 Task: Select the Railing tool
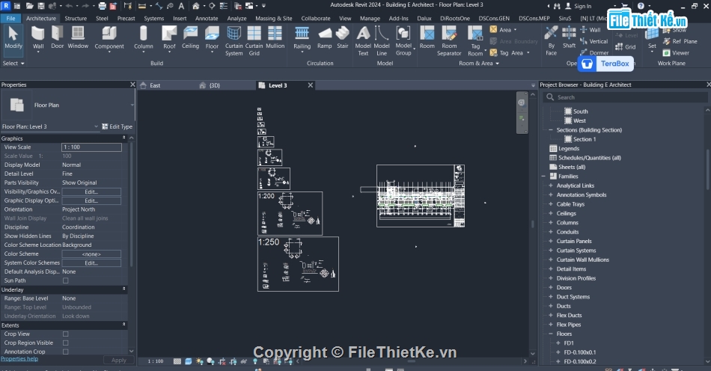[x=302, y=38]
